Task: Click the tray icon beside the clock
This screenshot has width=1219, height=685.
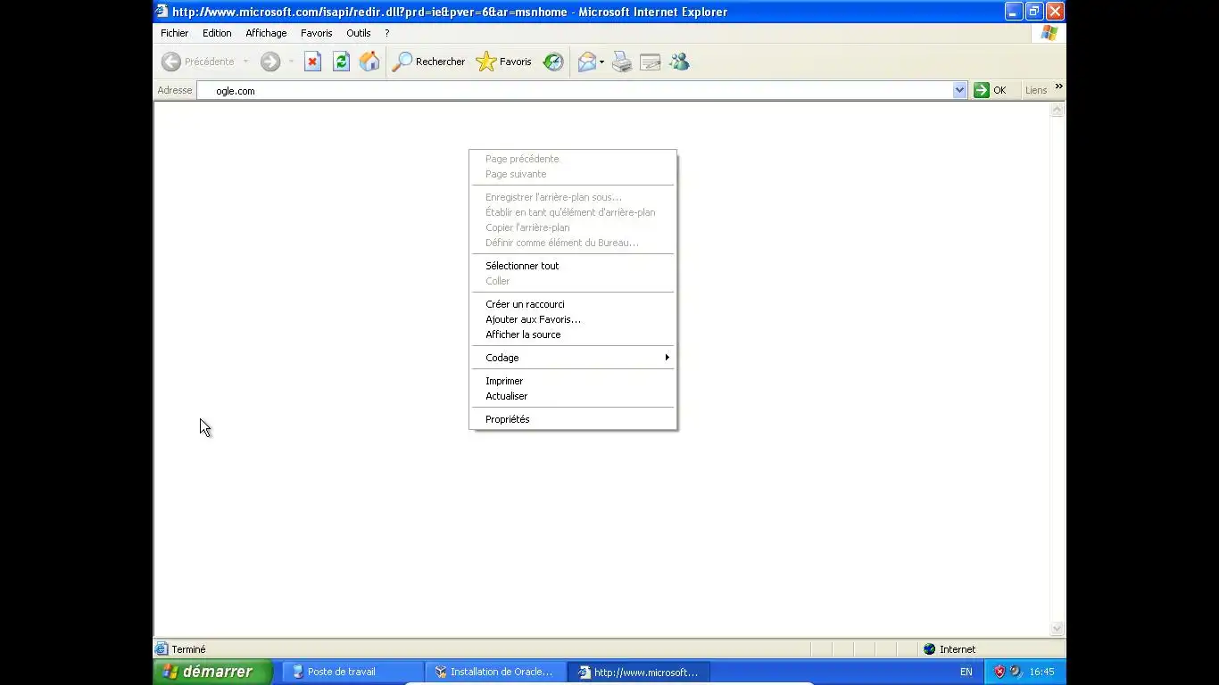Action: [1016, 672]
